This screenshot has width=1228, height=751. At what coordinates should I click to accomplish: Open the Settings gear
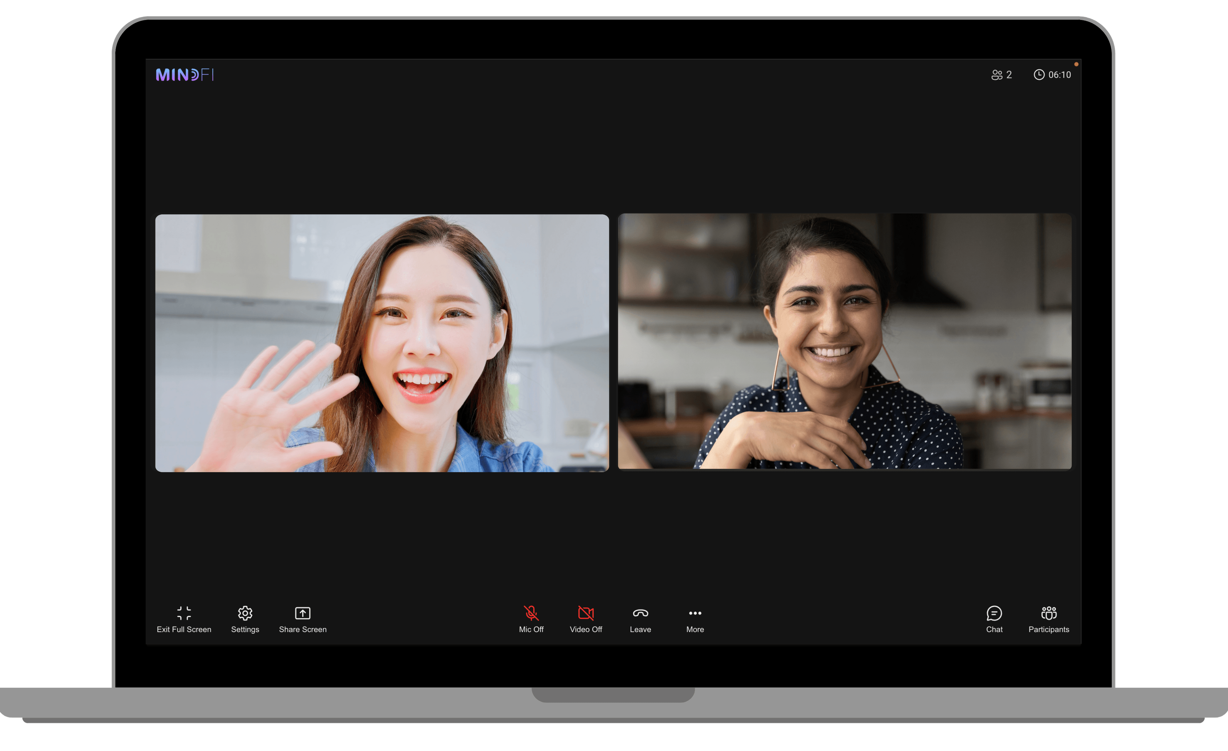[x=245, y=613]
